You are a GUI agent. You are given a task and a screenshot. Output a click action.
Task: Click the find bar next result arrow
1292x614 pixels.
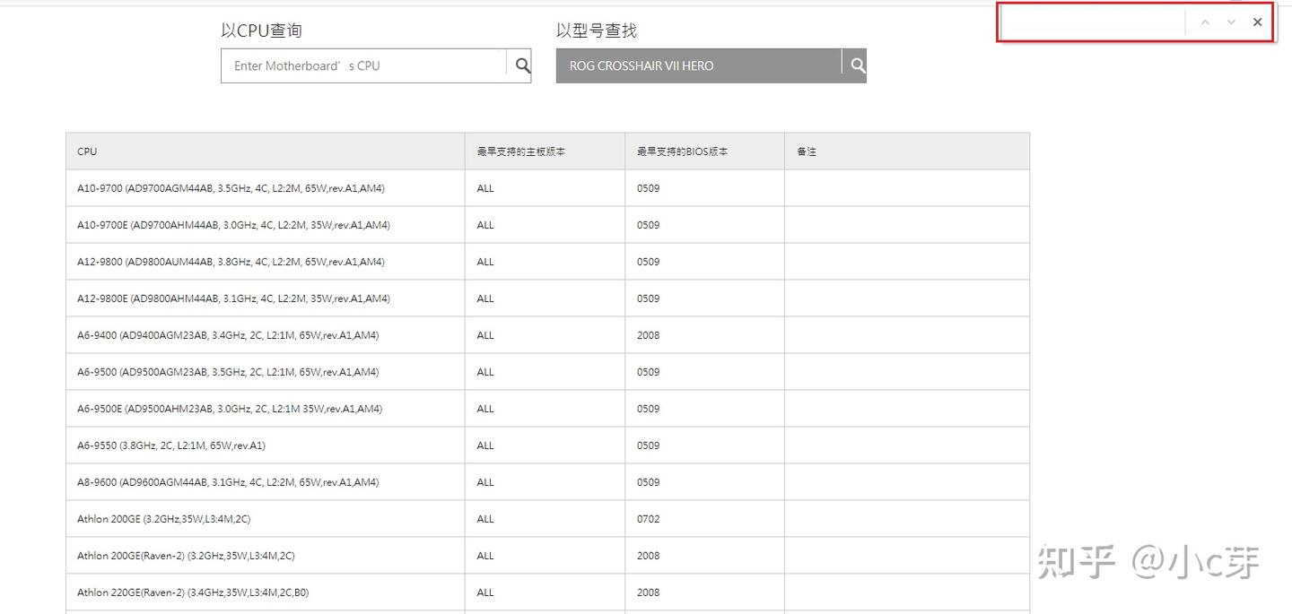(1231, 22)
